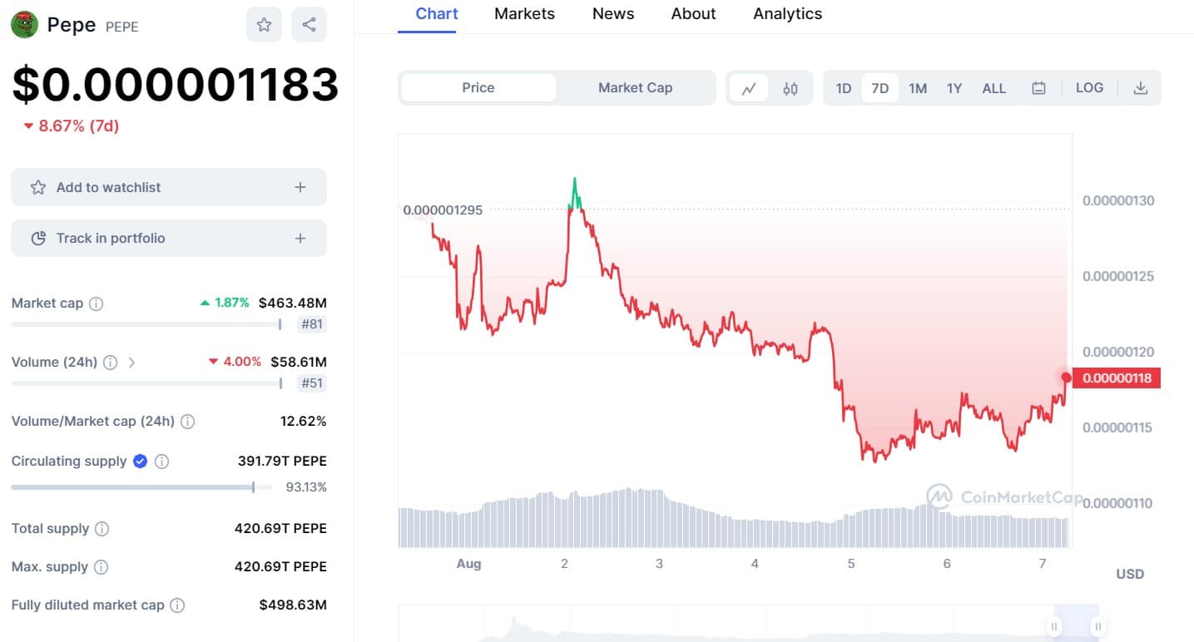Screen dimensions: 1194x642
Task: Set chart range to 1M
Action: [x=918, y=88]
